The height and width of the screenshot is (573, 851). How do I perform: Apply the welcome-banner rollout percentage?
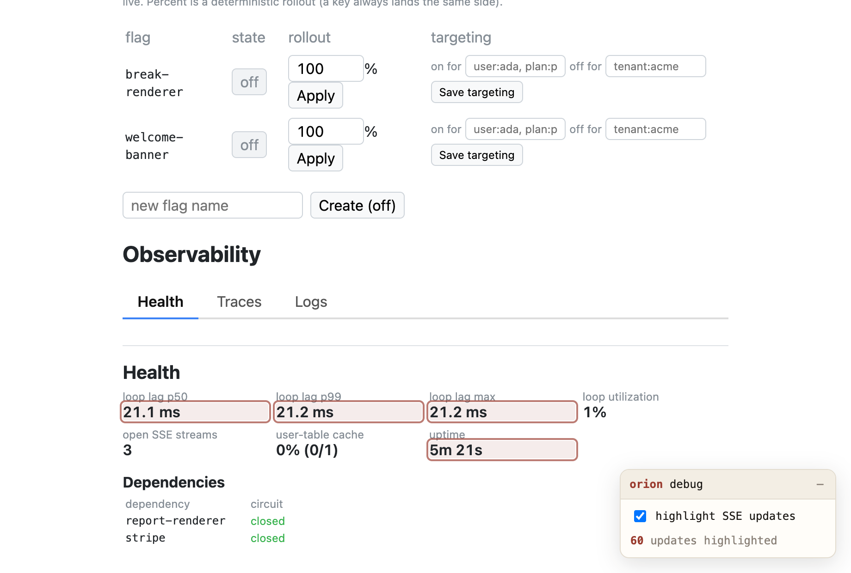tap(315, 158)
